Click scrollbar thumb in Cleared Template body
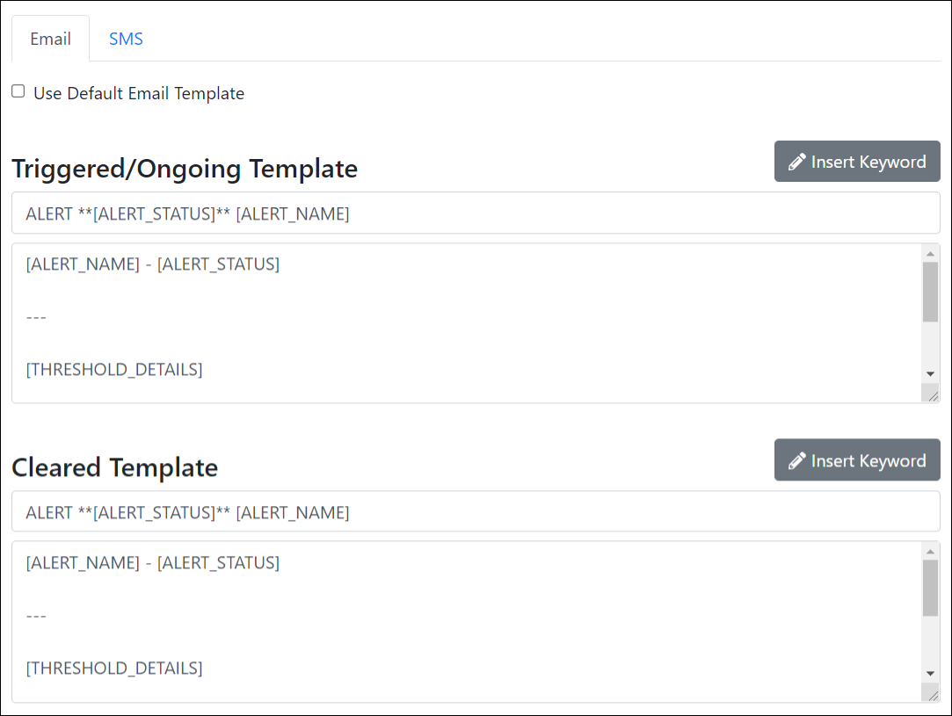 930,589
